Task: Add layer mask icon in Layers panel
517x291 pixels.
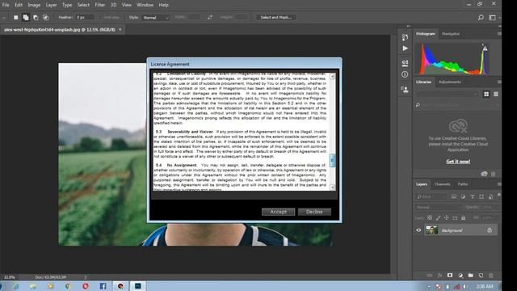Action: tap(450, 275)
